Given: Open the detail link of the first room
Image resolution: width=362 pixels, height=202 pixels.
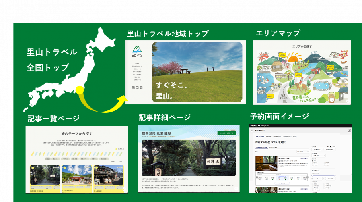Looking at the screenshot, I should (x=304, y=158).
